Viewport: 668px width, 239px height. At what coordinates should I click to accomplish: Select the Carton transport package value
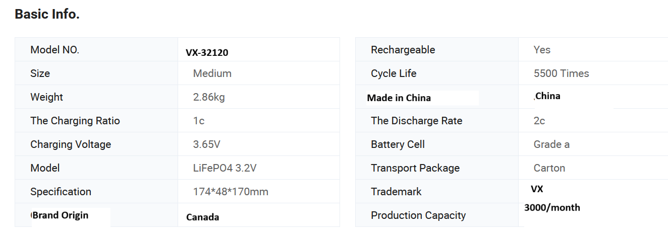(x=549, y=168)
